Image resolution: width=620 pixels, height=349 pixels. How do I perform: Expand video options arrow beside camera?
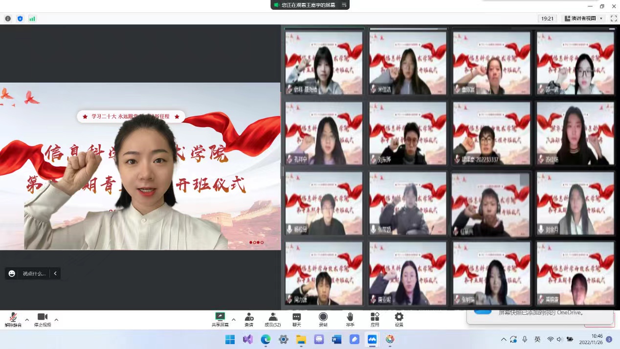[x=56, y=320]
